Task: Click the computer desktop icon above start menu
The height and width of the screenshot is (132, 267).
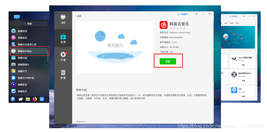Action: pos(17,17)
